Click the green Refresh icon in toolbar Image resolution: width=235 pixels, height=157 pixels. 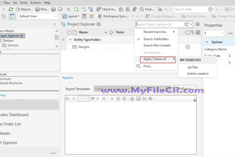point(11,9)
